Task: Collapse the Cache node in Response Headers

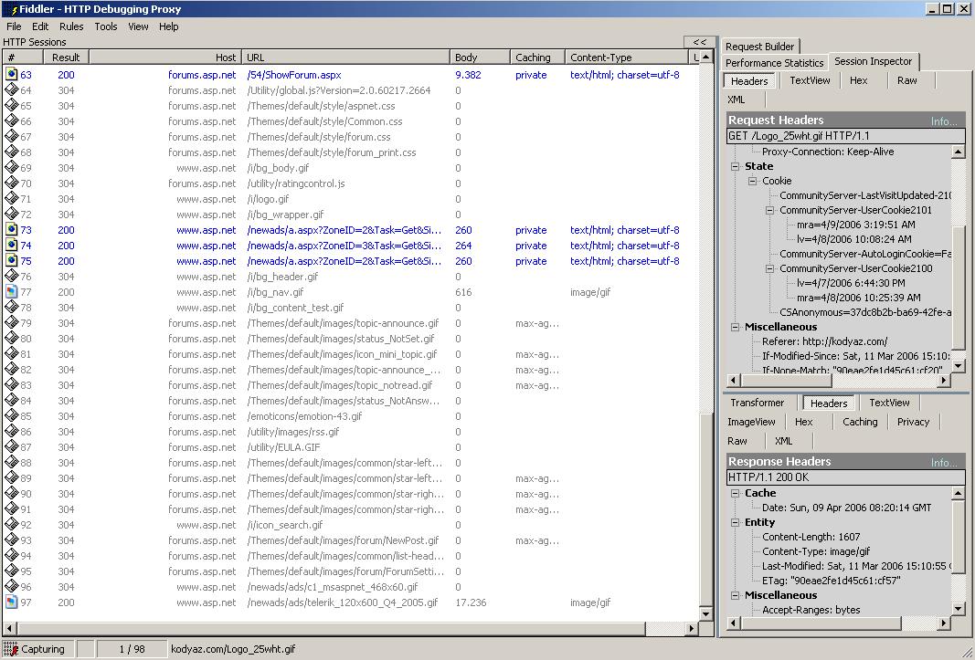Action: (735, 493)
